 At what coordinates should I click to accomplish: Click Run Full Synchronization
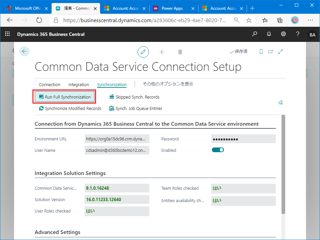tap(65, 97)
